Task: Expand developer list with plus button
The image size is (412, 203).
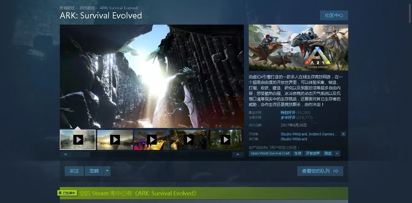Action: [x=343, y=134]
